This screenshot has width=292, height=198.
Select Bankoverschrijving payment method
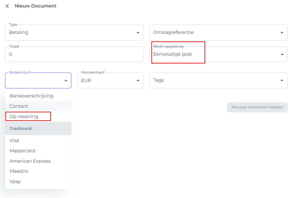click(31, 96)
